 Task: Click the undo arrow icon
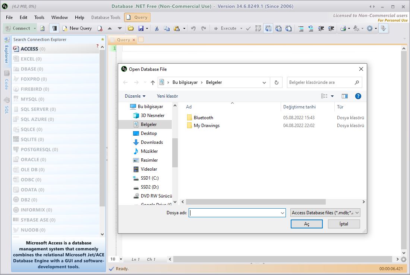point(193,28)
